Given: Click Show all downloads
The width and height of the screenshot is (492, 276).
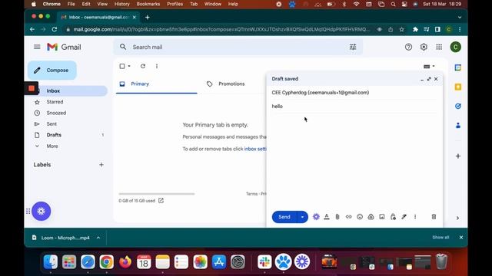Looking at the screenshot, I should (440, 238).
